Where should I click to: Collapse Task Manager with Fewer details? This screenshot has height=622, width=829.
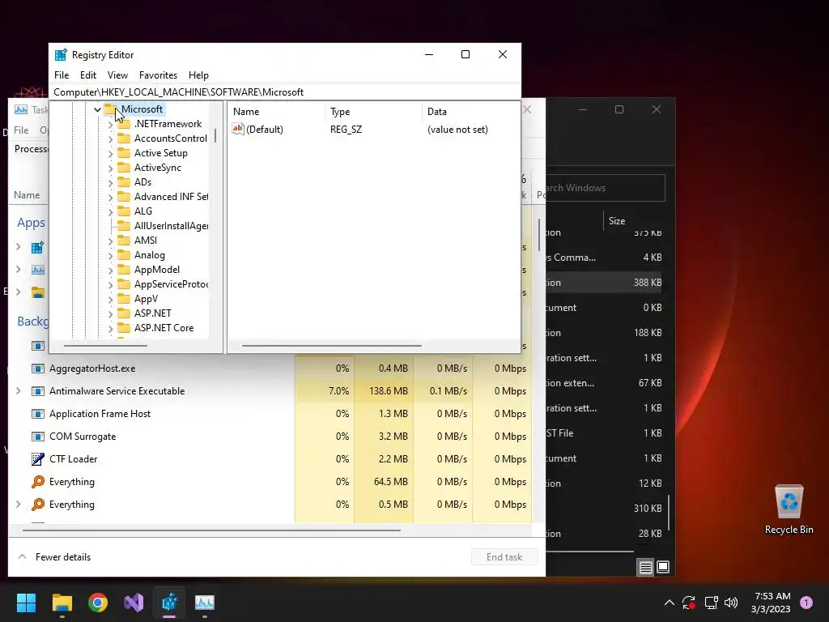pyautogui.click(x=54, y=557)
